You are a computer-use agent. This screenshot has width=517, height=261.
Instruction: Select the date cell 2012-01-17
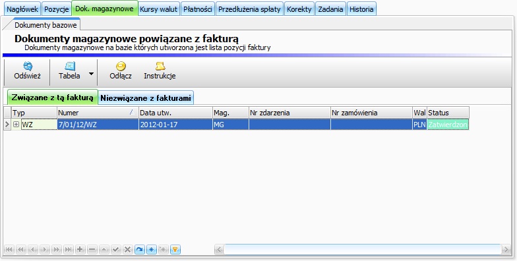coord(175,125)
